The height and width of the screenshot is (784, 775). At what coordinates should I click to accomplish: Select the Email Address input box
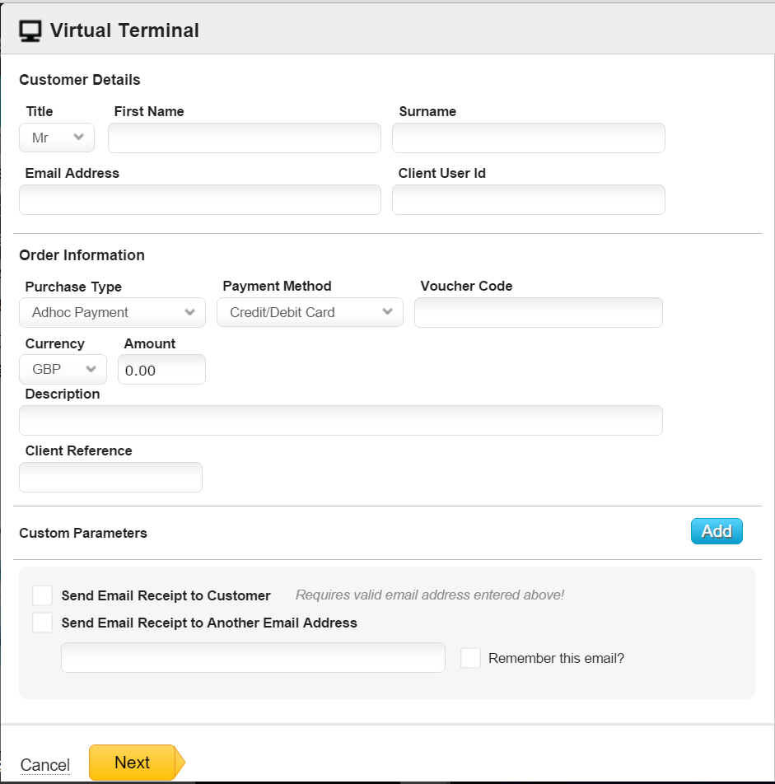[200, 199]
